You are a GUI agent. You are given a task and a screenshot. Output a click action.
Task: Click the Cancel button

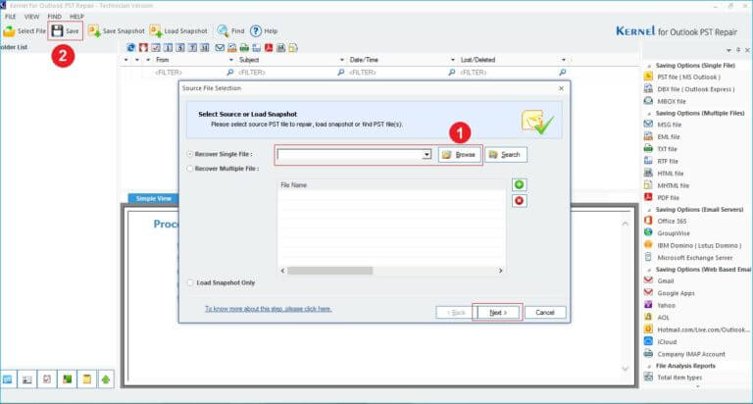[545, 312]
